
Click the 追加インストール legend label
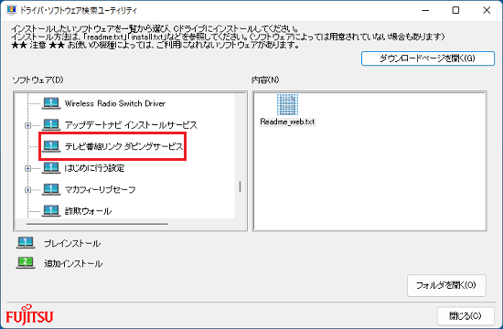73,263
